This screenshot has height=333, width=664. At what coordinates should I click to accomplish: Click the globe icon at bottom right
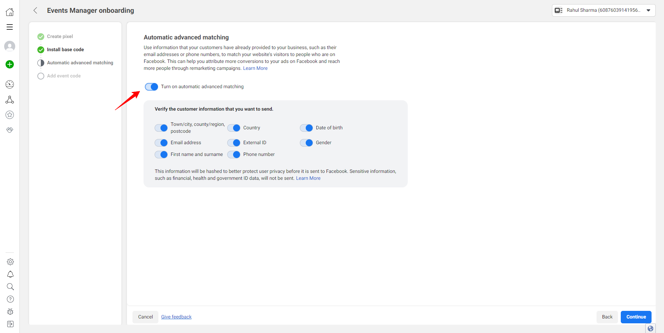(651, 329)
